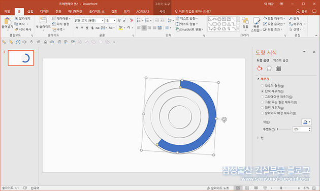Select slide 1 thumbnail

[21, 58]
